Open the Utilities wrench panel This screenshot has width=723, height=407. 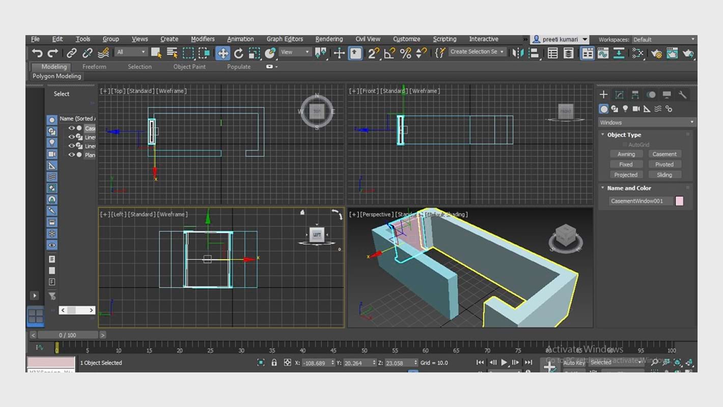(683, 95)
